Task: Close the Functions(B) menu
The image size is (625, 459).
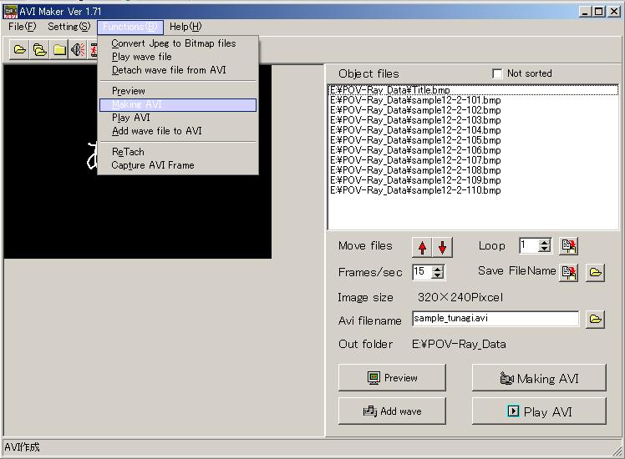Action: point(130,27)
